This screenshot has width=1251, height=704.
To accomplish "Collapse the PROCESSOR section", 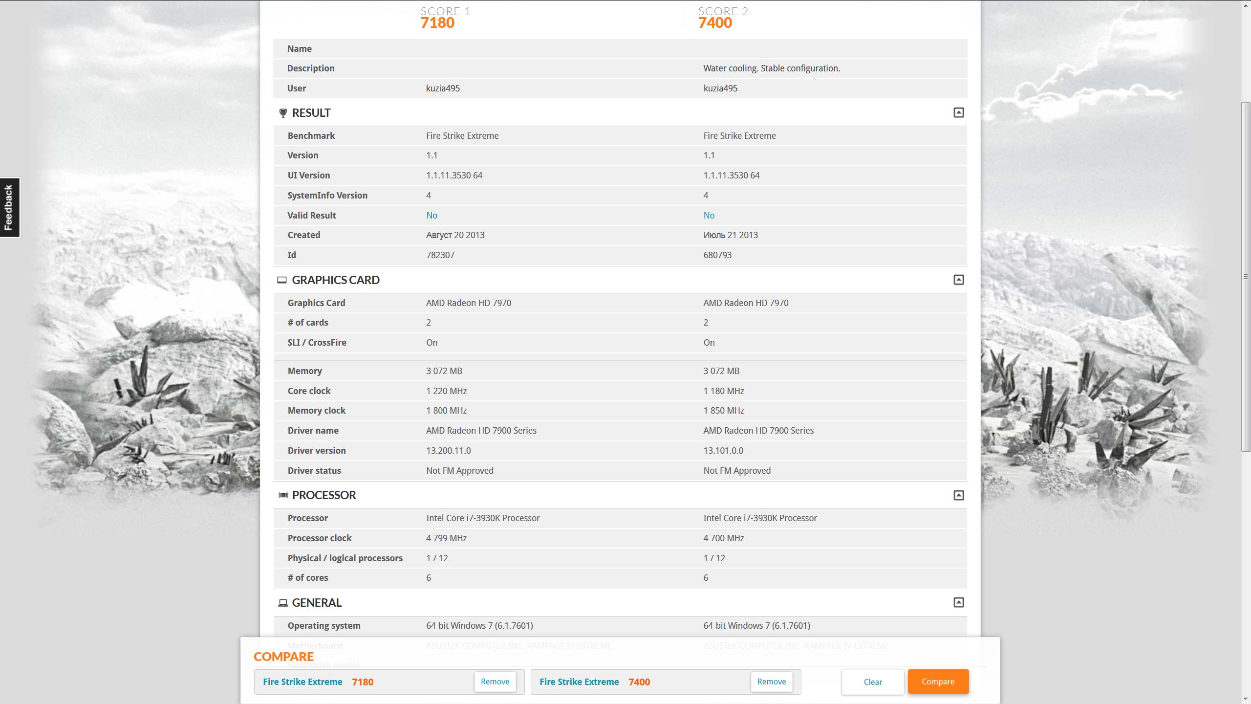I will [958, 495].
